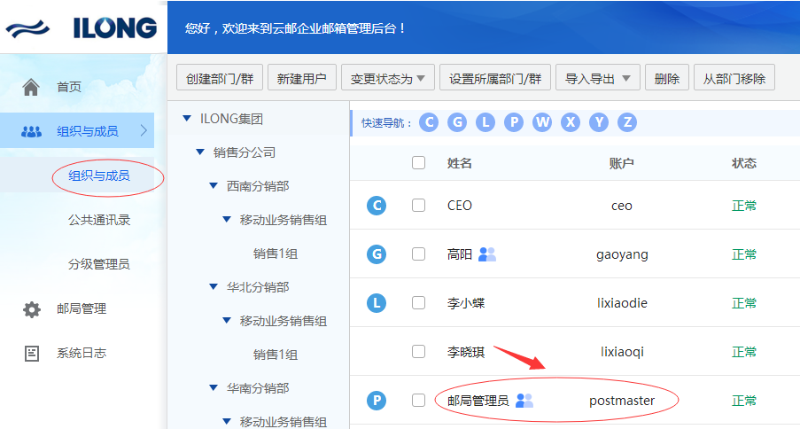Click the 系统日志 log icon
800x429 pixels.
pos(31,354)
